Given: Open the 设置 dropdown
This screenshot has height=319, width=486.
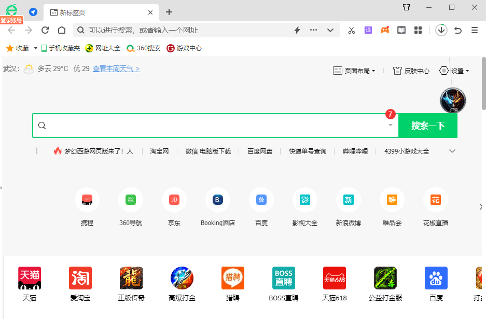Looking at the screenshot, I should [x=454, y=71].
